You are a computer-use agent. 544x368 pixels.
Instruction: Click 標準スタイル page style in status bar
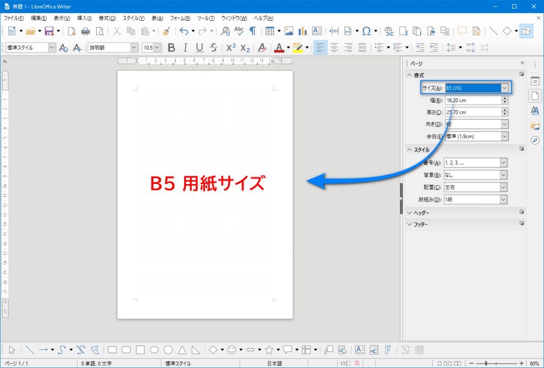point(177,363)
